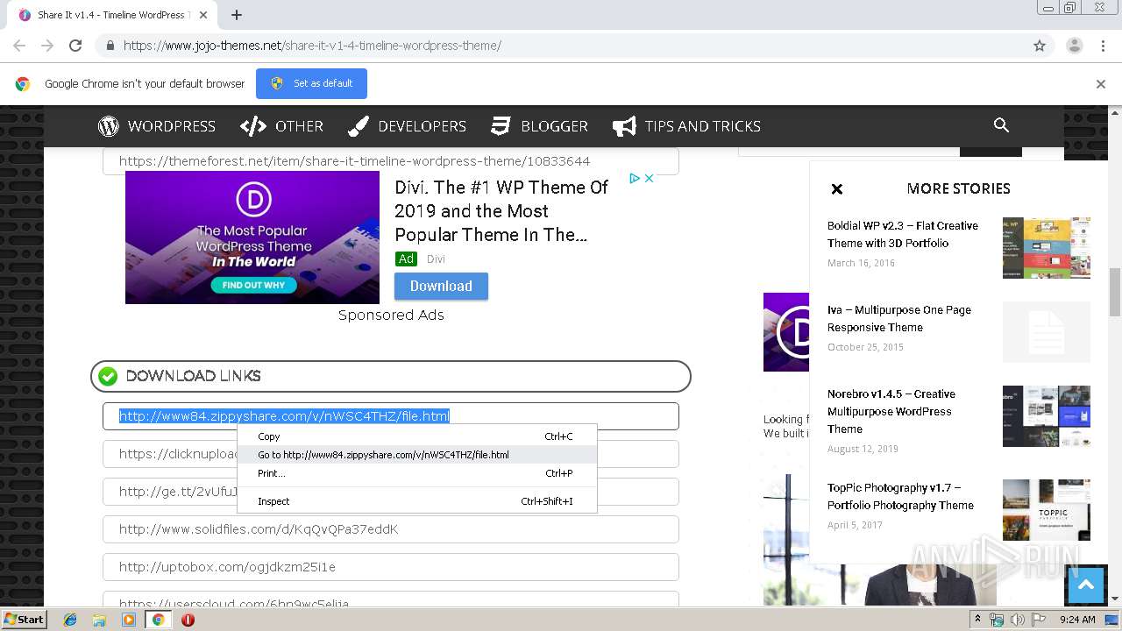Choose Inspect from the context menu

click(x=417, y=501)
